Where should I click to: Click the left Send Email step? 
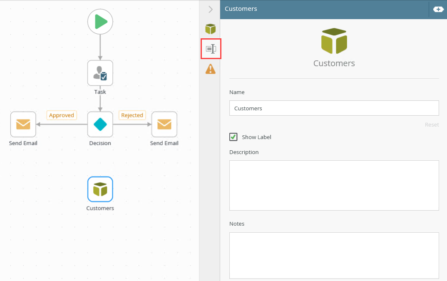point(23,124)
